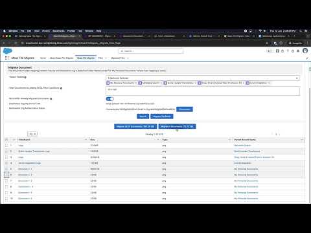Click info icon next to SOQL filter label

[x=61, y=88]
